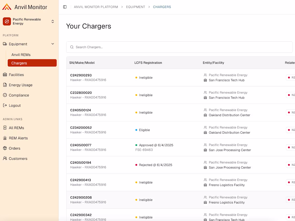Click the Facilities building icon
The width and height of the screenshot is (295, 221).
[x=5, y=75]
